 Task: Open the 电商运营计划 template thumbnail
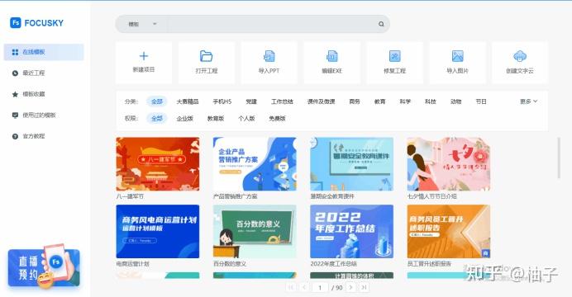click(158, 232)
